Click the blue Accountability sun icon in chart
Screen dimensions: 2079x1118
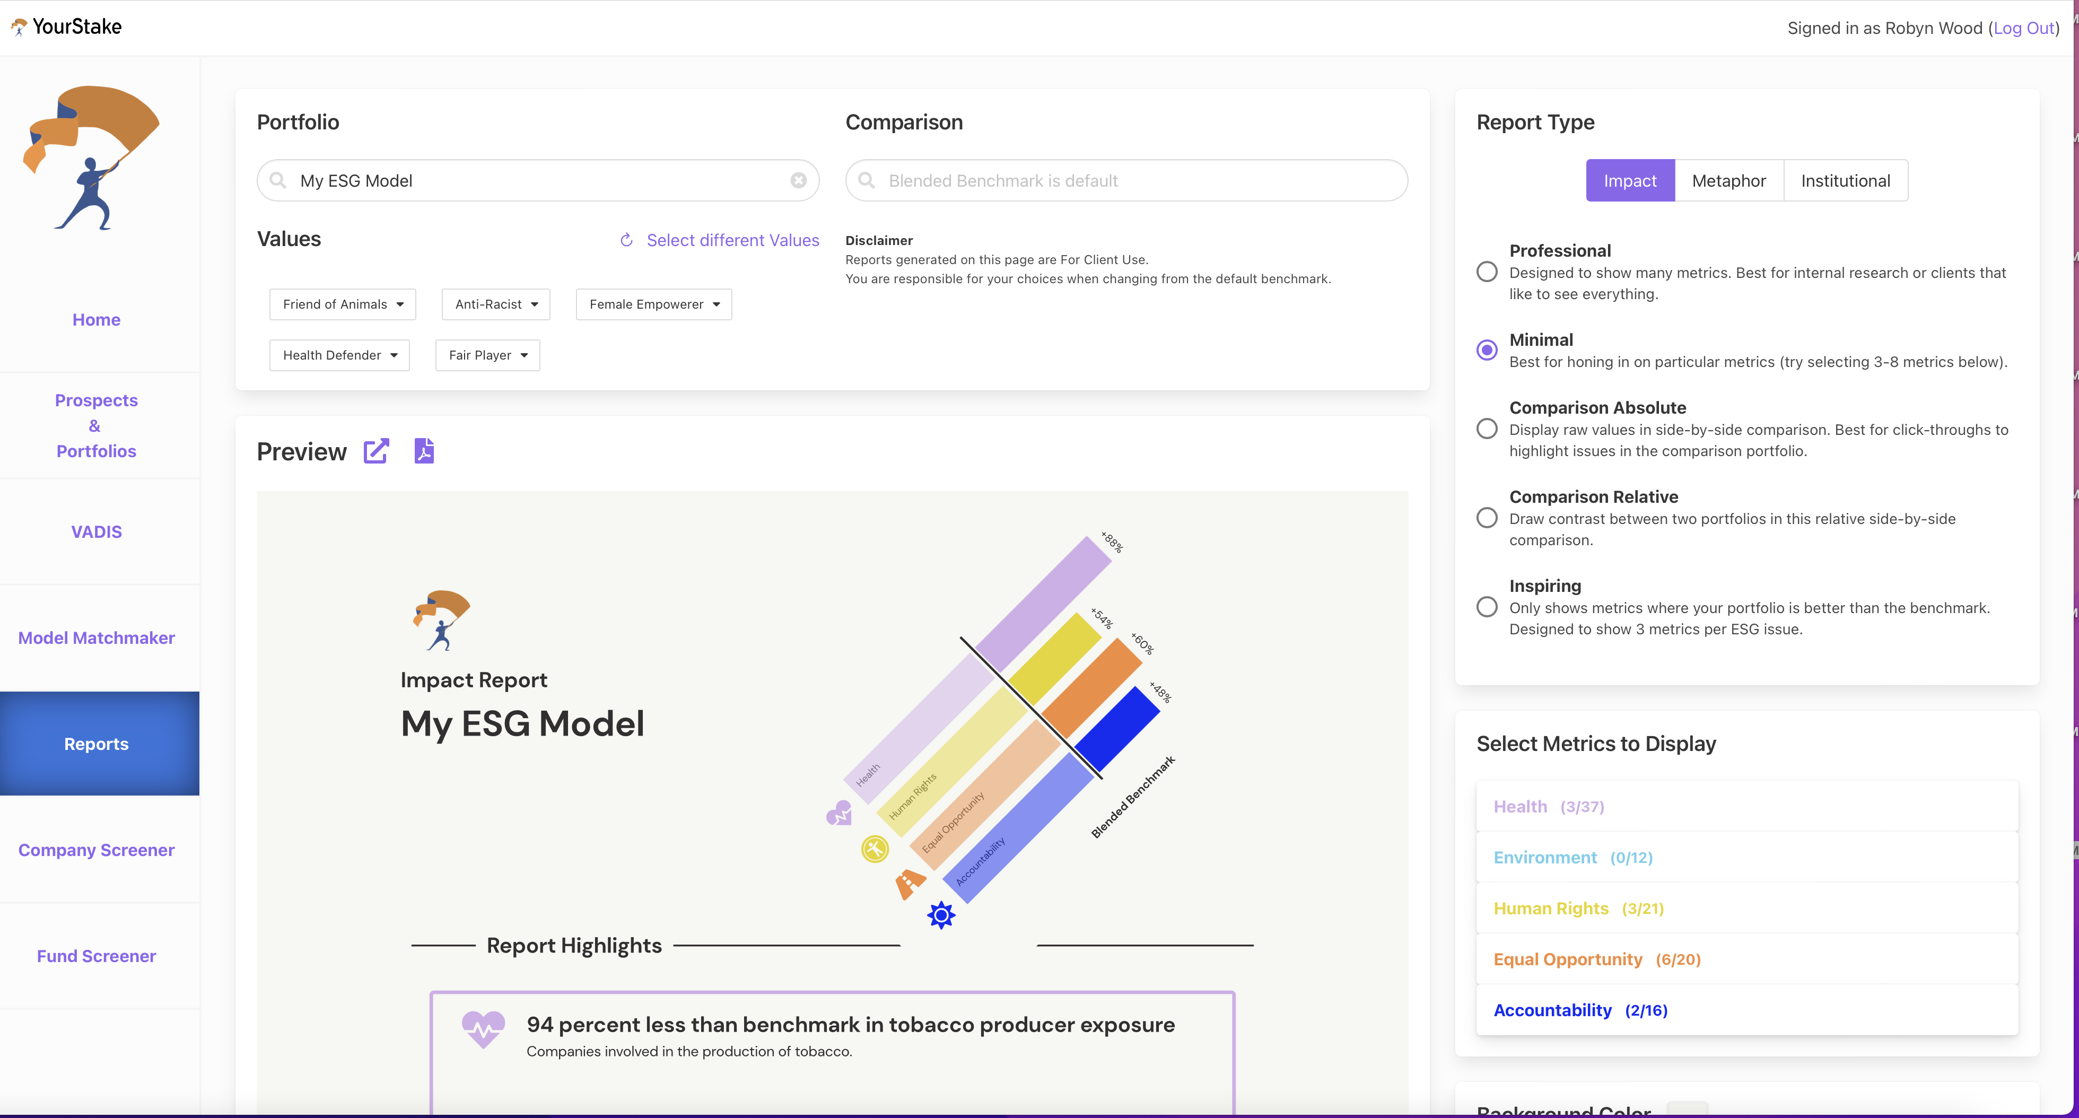[x=941, y=914]
